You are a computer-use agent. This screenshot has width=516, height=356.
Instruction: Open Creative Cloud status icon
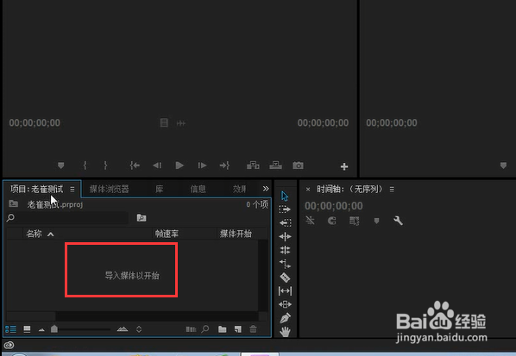[9, 345]
